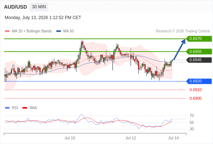Toggle the 9MA red legend entry

tap(30, 108)
